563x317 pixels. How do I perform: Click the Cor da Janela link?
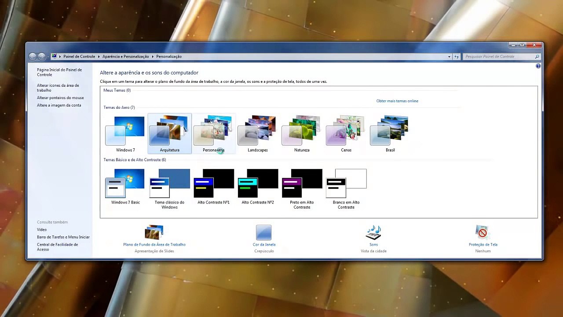pos(264,244)
